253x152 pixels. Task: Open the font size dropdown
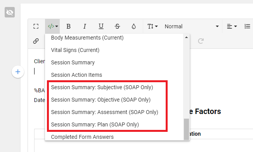152,26
